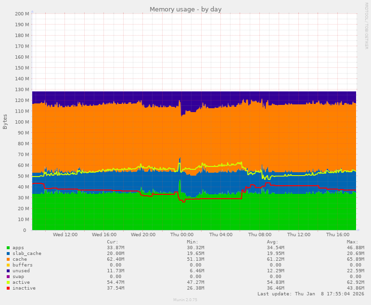Click the orange cache legend swatch
The width and height of the screenshot is (371, 305).
(x=8, y=259)
